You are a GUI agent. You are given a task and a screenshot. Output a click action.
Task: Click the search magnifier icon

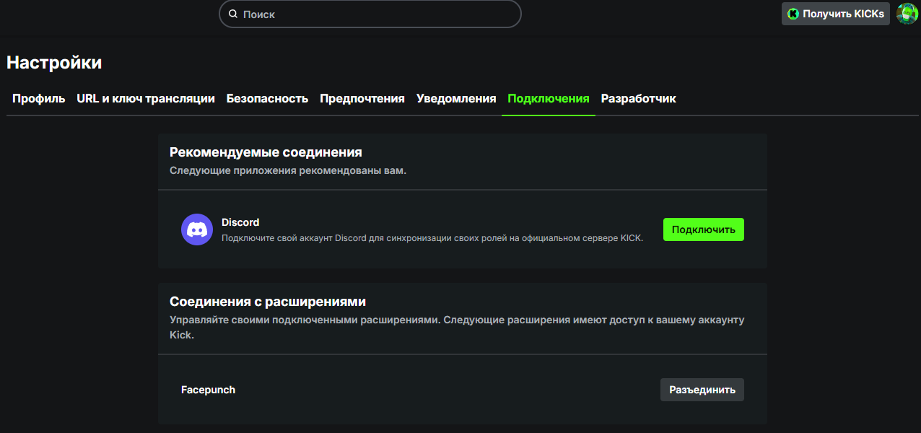[233, 14]
